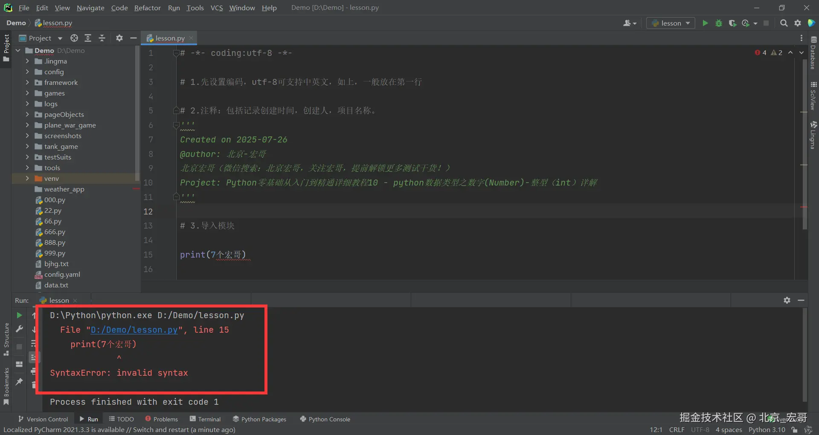Click the up stack trace arrow
819x435 pixels.
click(34, 315)
